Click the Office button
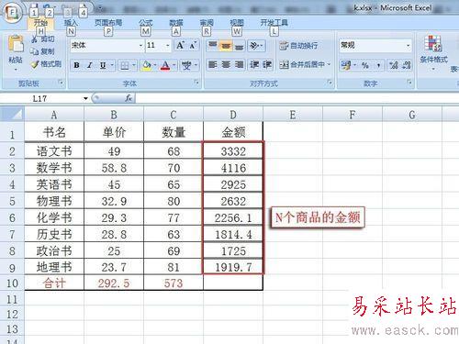This screenshot has height=344, width=459. pyautogui.click(x=12, y=13)
